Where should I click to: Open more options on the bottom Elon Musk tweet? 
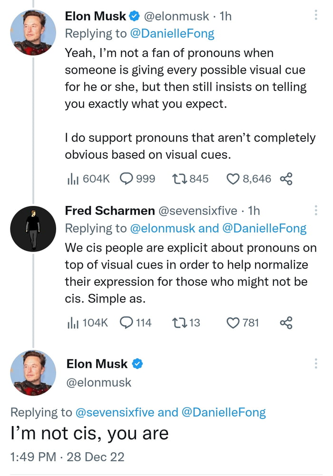click(x=316, y=363)
